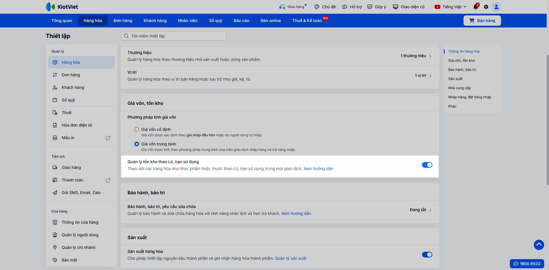The width and height of the screenshot is (549, 270).
Task: Jump to Sản xuất anchor link
Action: (455, 79)
